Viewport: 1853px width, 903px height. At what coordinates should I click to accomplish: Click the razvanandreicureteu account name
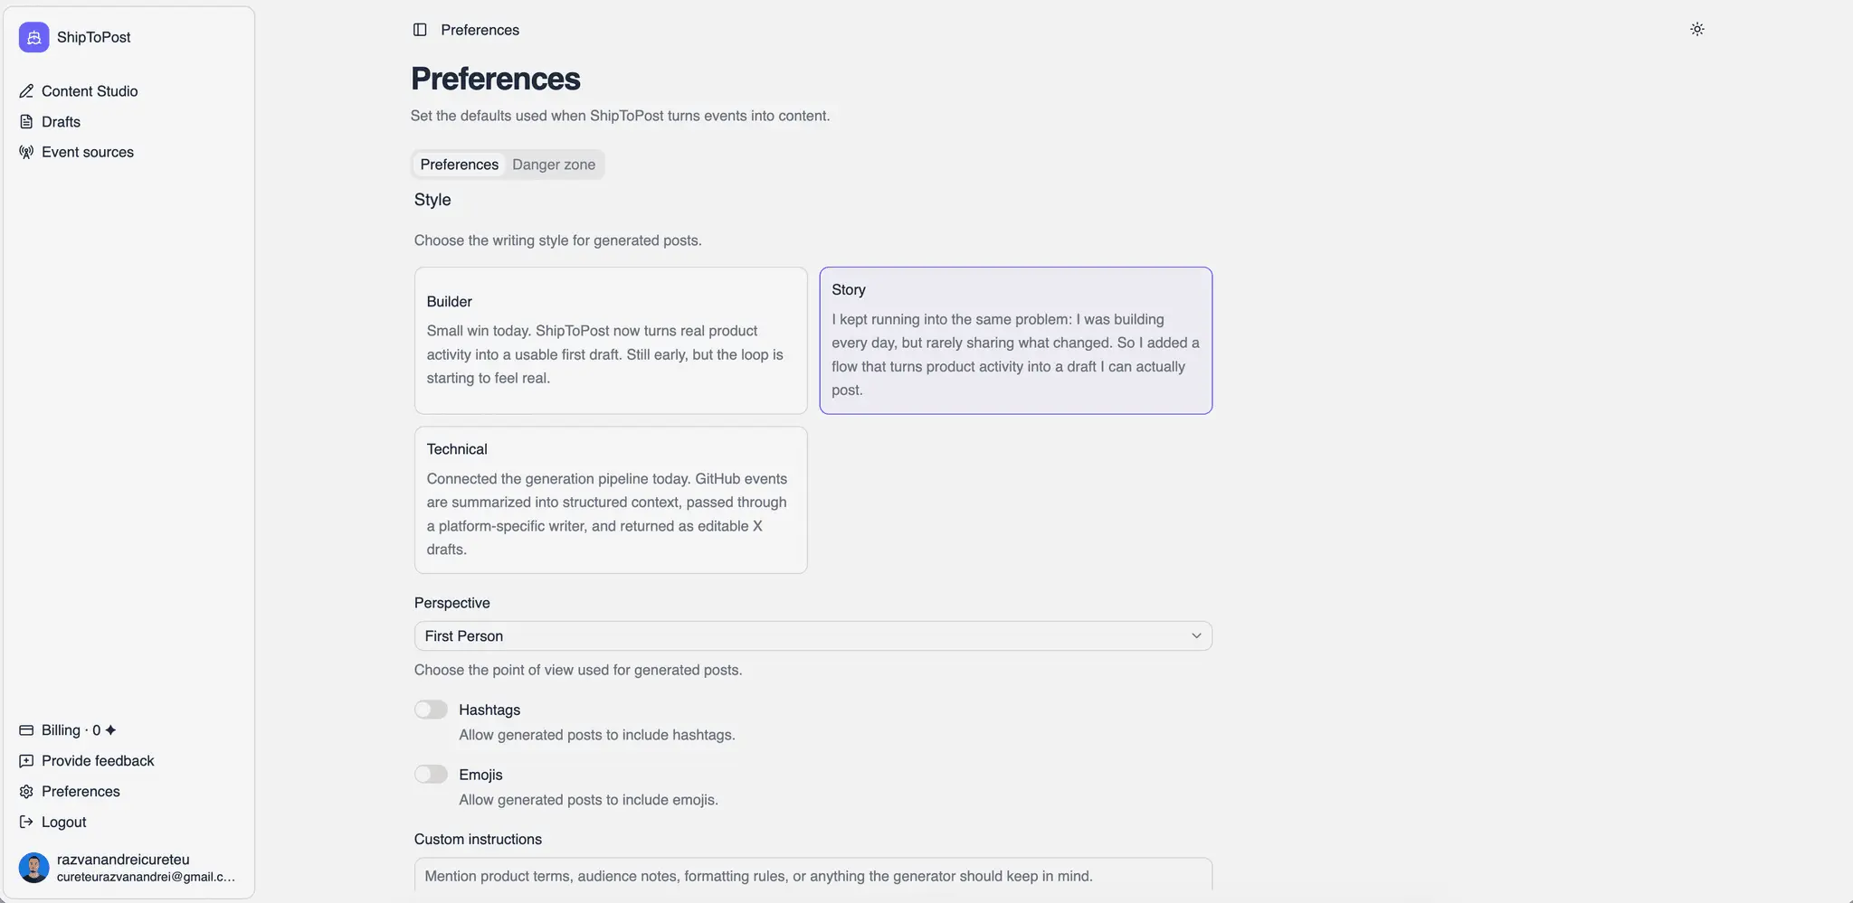123,860
